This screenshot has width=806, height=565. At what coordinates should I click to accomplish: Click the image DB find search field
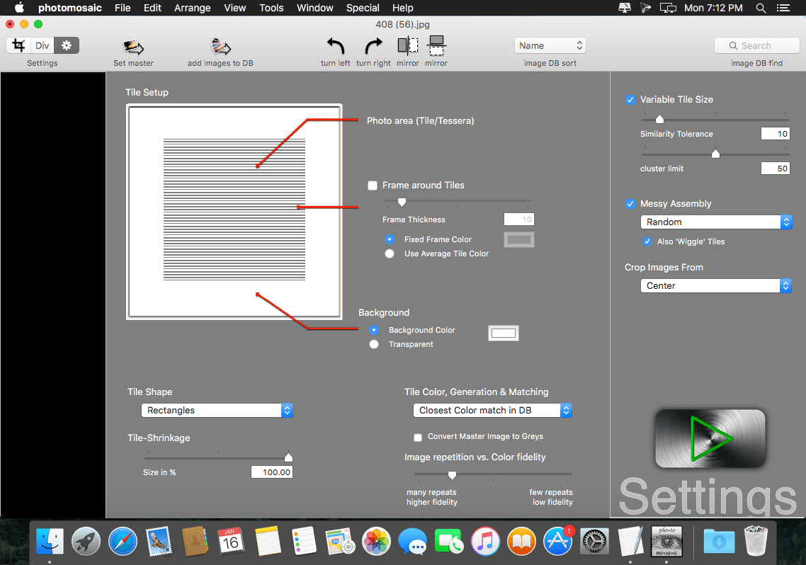(x=756, y=46)
